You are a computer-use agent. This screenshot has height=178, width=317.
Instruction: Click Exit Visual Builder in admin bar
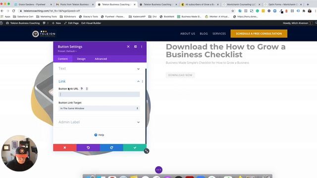tap(91, 23)
